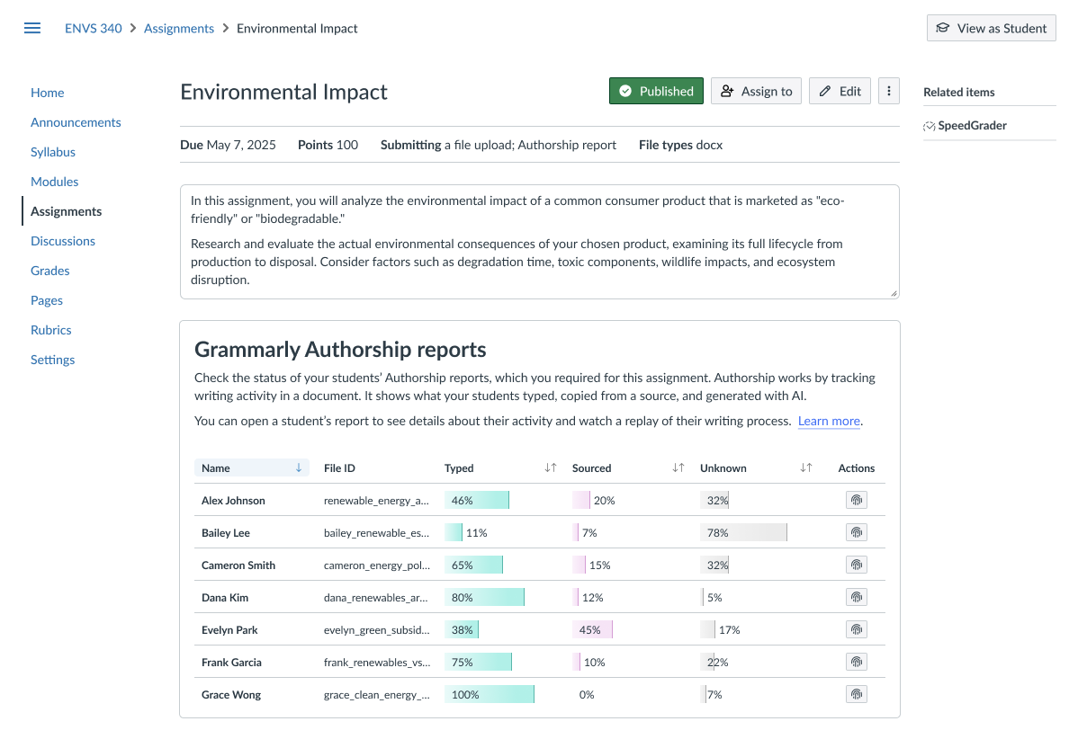Click Bailey Lee's 78% unknown bar
Viewport: 1078px width, 748px height.
pyautogui.click(x=743, y=532)
